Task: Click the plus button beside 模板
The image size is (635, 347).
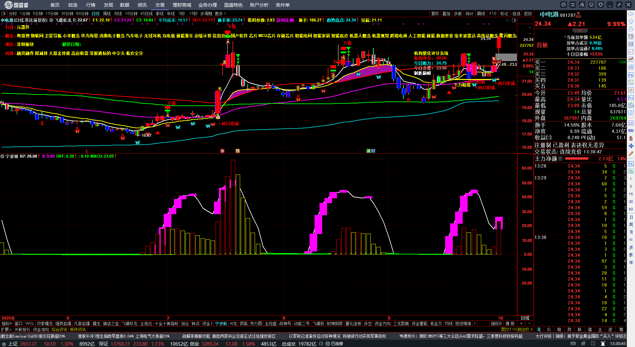Action: coord(522,324)
